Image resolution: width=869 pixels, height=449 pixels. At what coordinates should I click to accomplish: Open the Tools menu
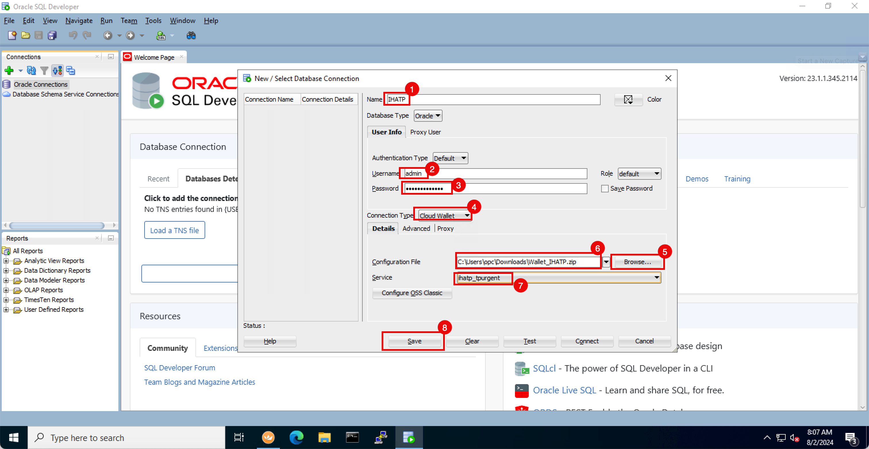coord(153,21)
